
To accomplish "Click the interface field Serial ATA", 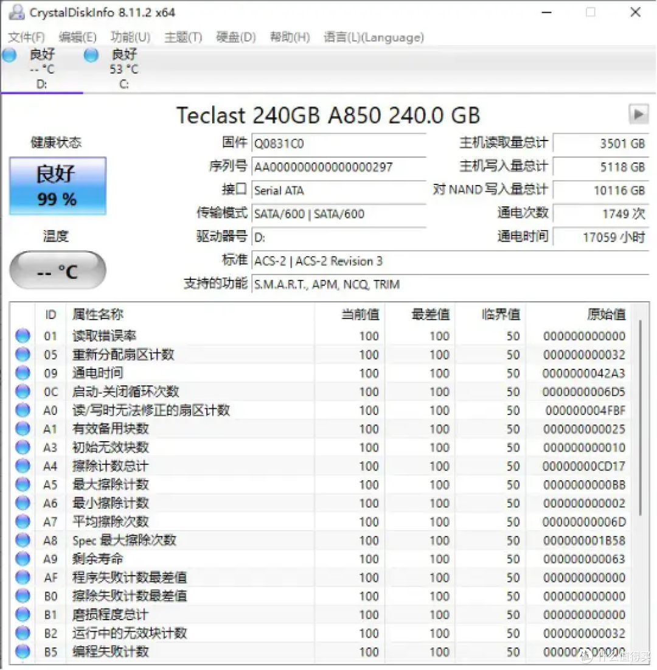I will pyautogui.click(x=339, y=190).
